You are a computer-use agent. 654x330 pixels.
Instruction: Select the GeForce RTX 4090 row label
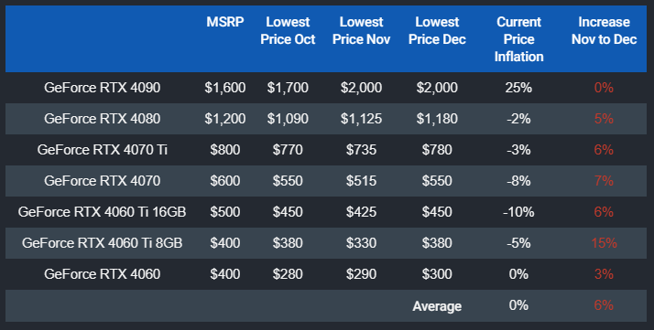[x=103, y=88]
